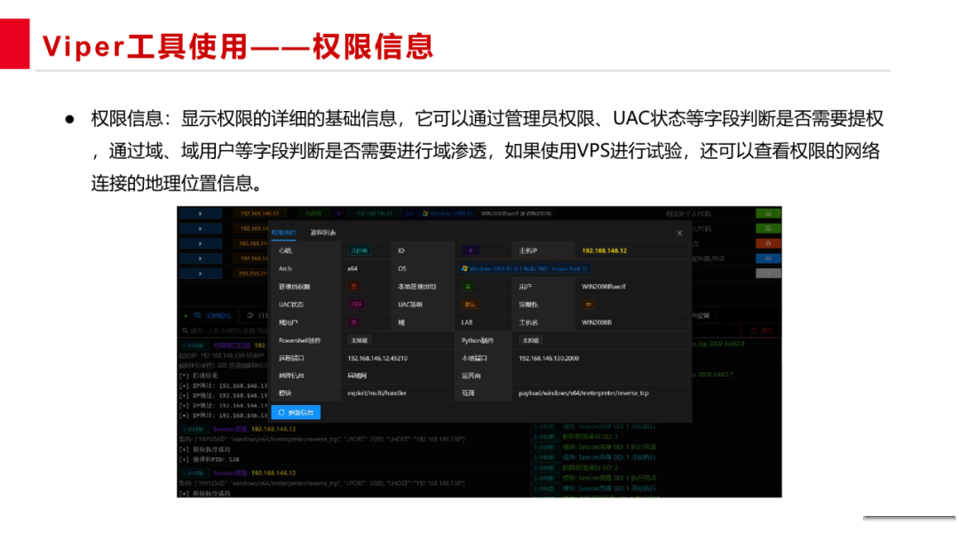Screen dimensions: 959x540
Task: Click the orange action button in session list
Action: (768, 243)
